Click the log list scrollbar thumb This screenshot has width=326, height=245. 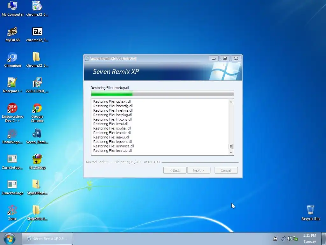231,146
